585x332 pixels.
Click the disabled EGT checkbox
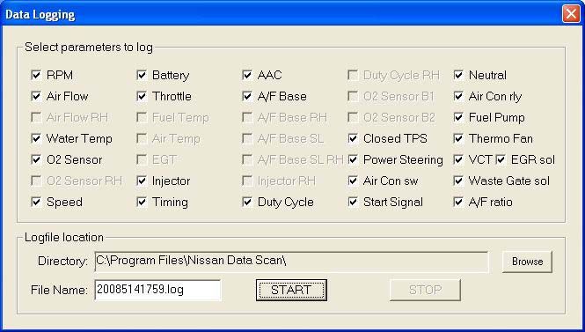click(142, 160)
